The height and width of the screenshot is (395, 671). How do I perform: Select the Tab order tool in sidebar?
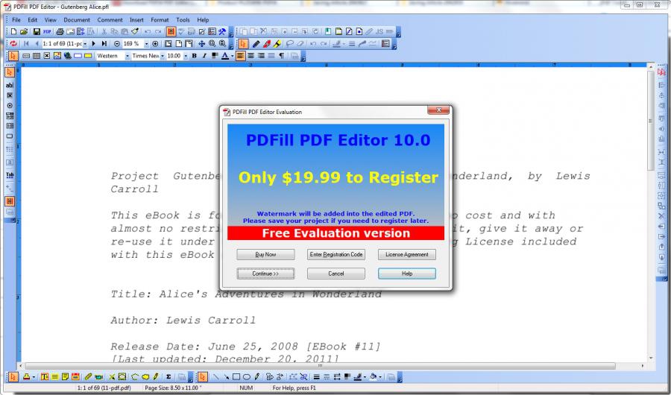pyautogui.click(x=10, y=174)
